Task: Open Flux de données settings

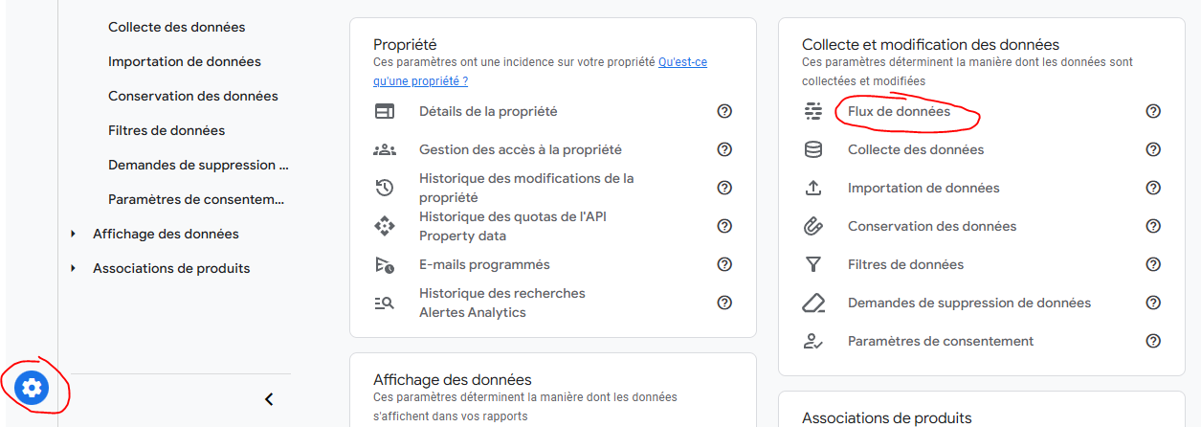Action: [899, 111]
